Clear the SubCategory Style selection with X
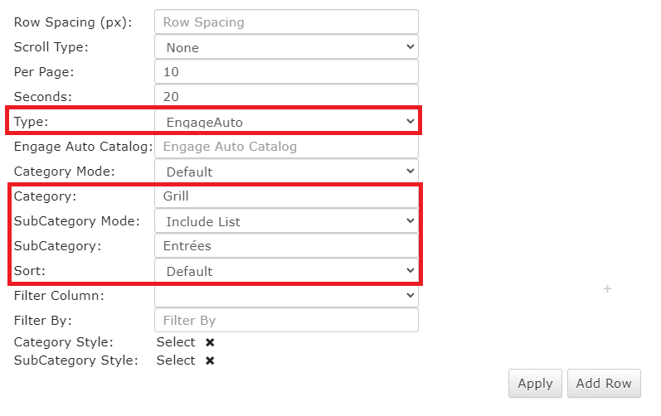 click(x=210, y=360)
